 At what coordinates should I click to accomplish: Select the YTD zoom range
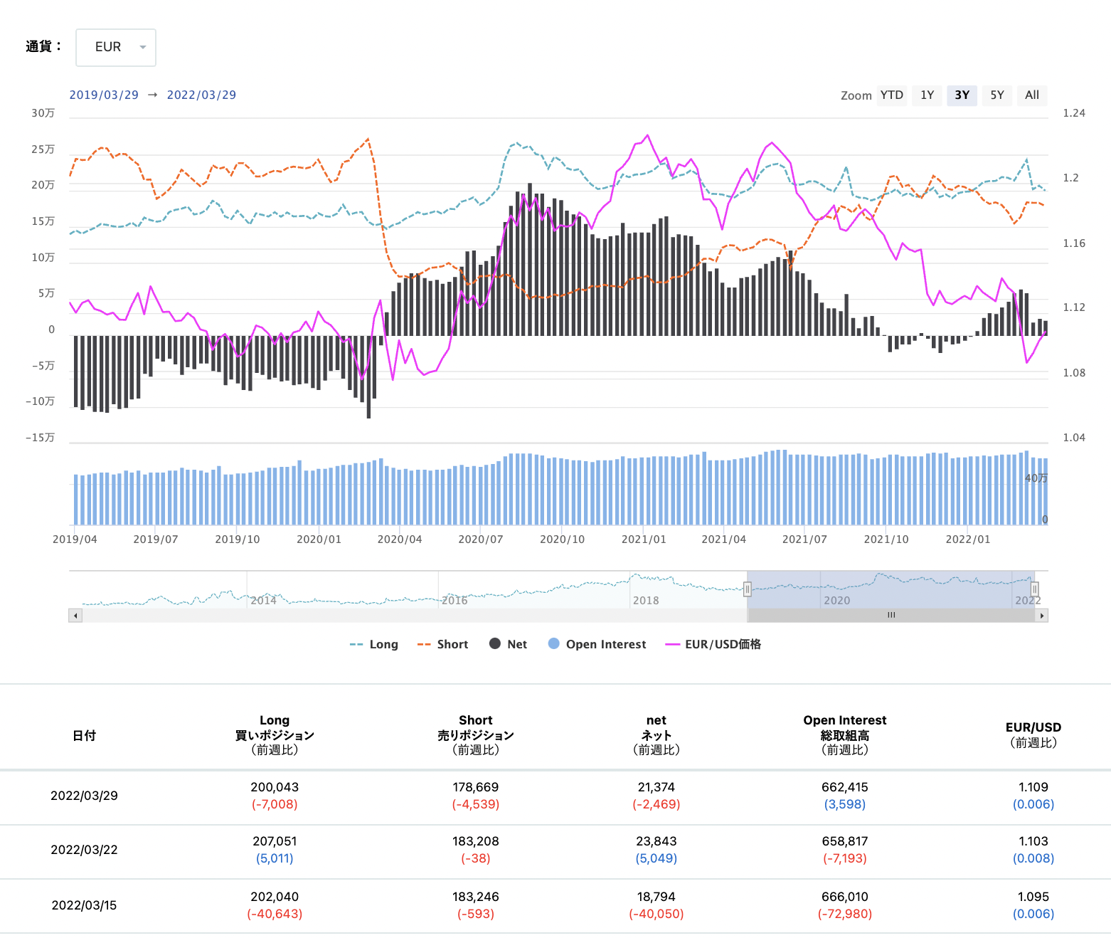coord(891,95)
